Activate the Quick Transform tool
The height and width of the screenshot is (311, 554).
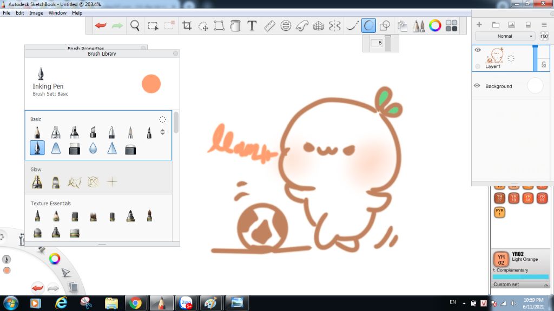[203, 26]
